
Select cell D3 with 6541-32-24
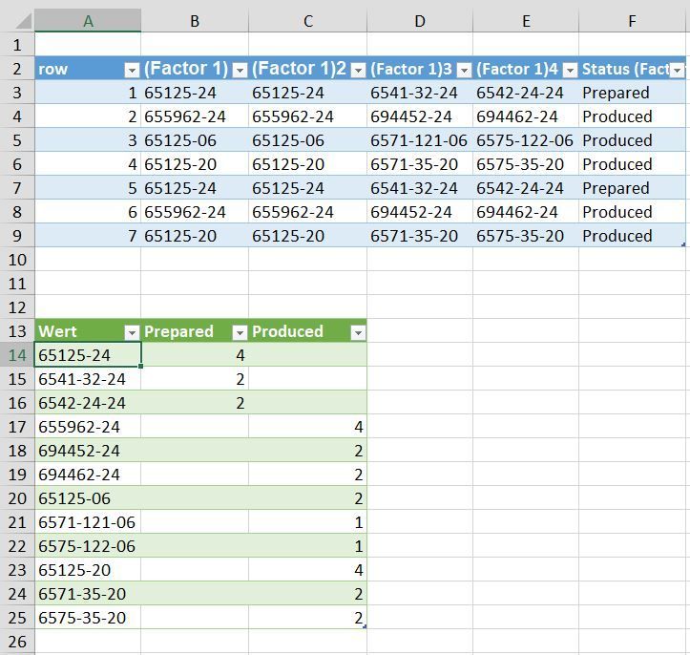pos(420,93)
